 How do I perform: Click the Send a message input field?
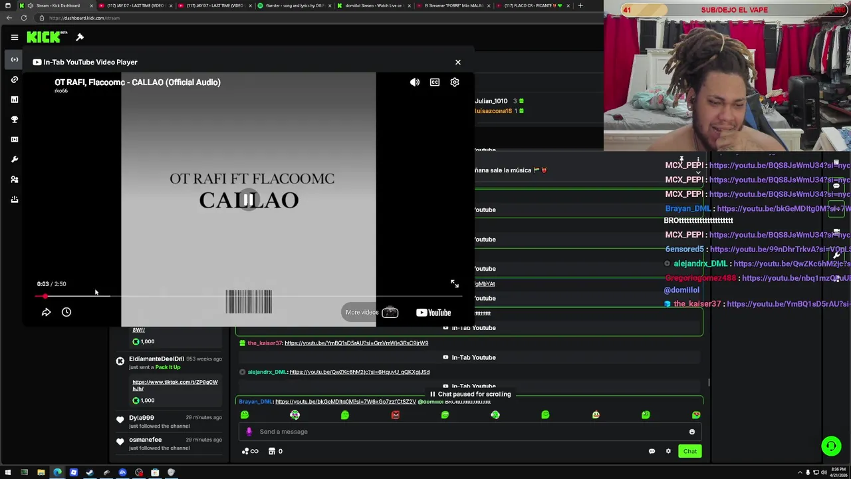click(x=470, y=432)
